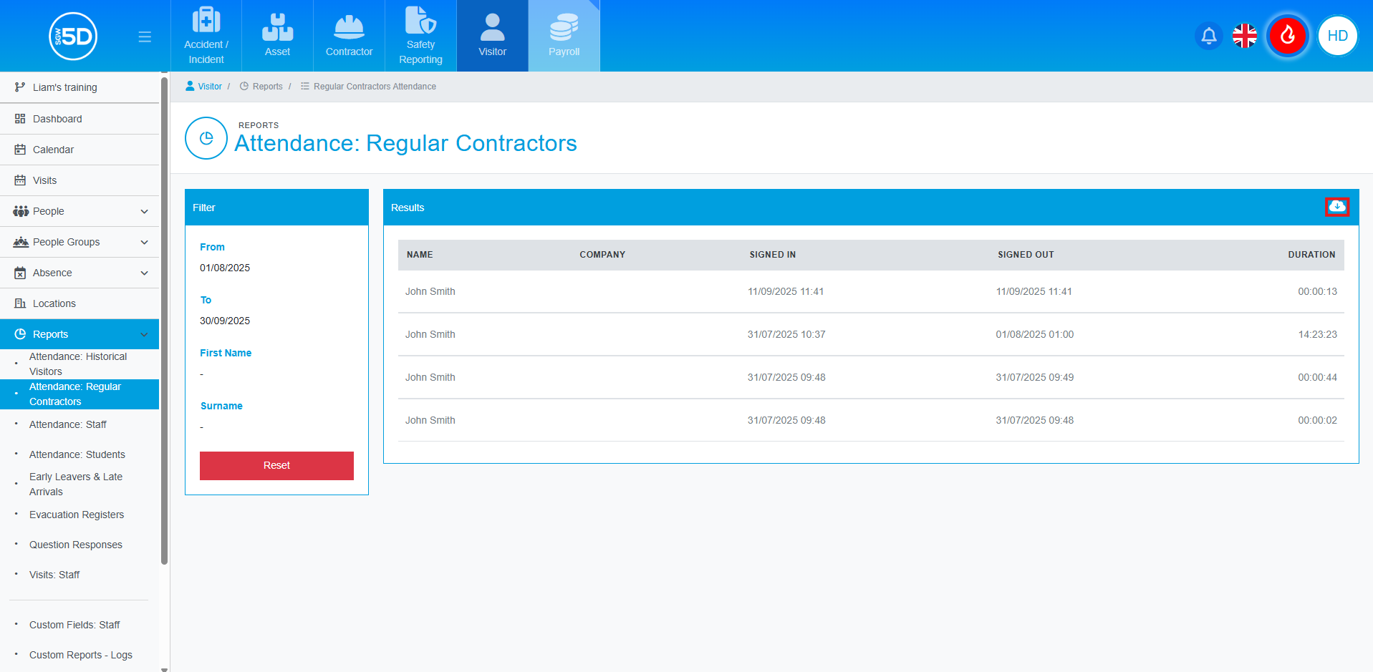
Task: Open the HD user profile avatar
Action: pos(1337,36)
